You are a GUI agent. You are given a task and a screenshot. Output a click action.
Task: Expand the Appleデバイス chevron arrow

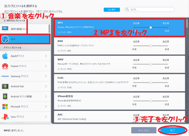(46, 56)
